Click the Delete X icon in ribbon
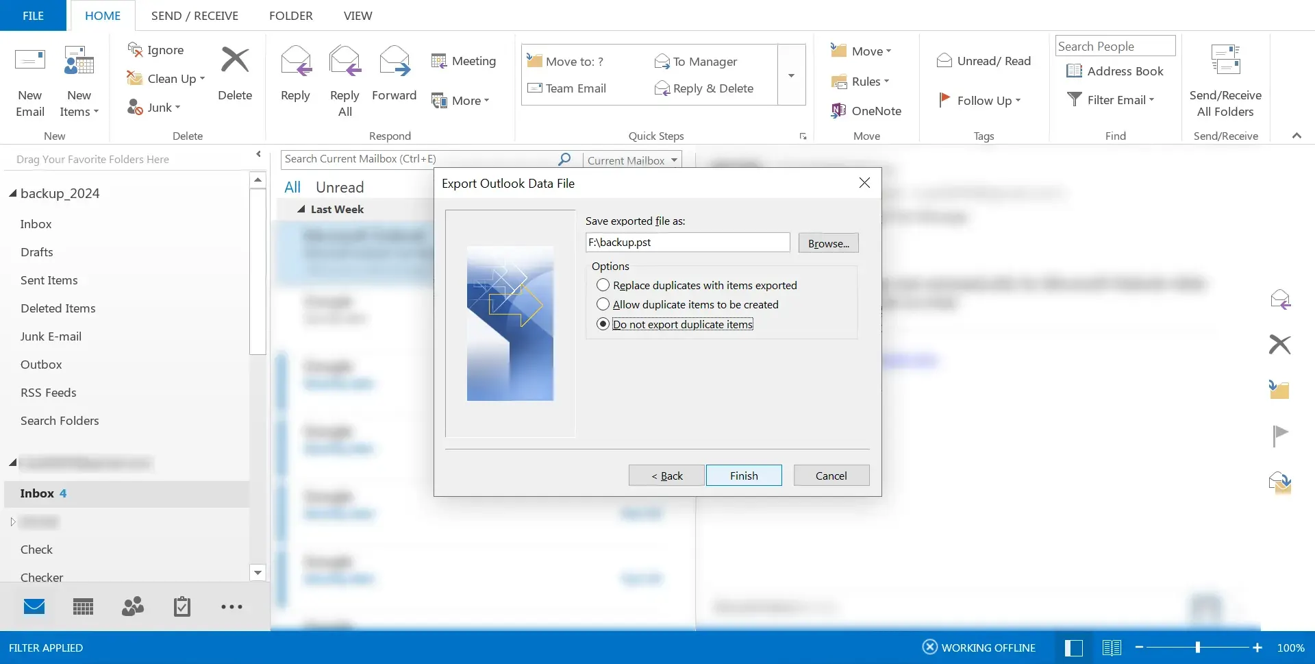The image size is (1315, 664). point(235,60)
